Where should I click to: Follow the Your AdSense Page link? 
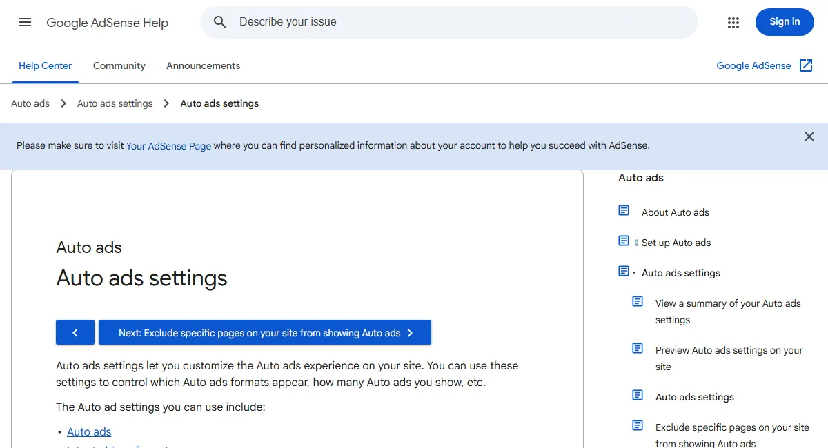(169, 146)
